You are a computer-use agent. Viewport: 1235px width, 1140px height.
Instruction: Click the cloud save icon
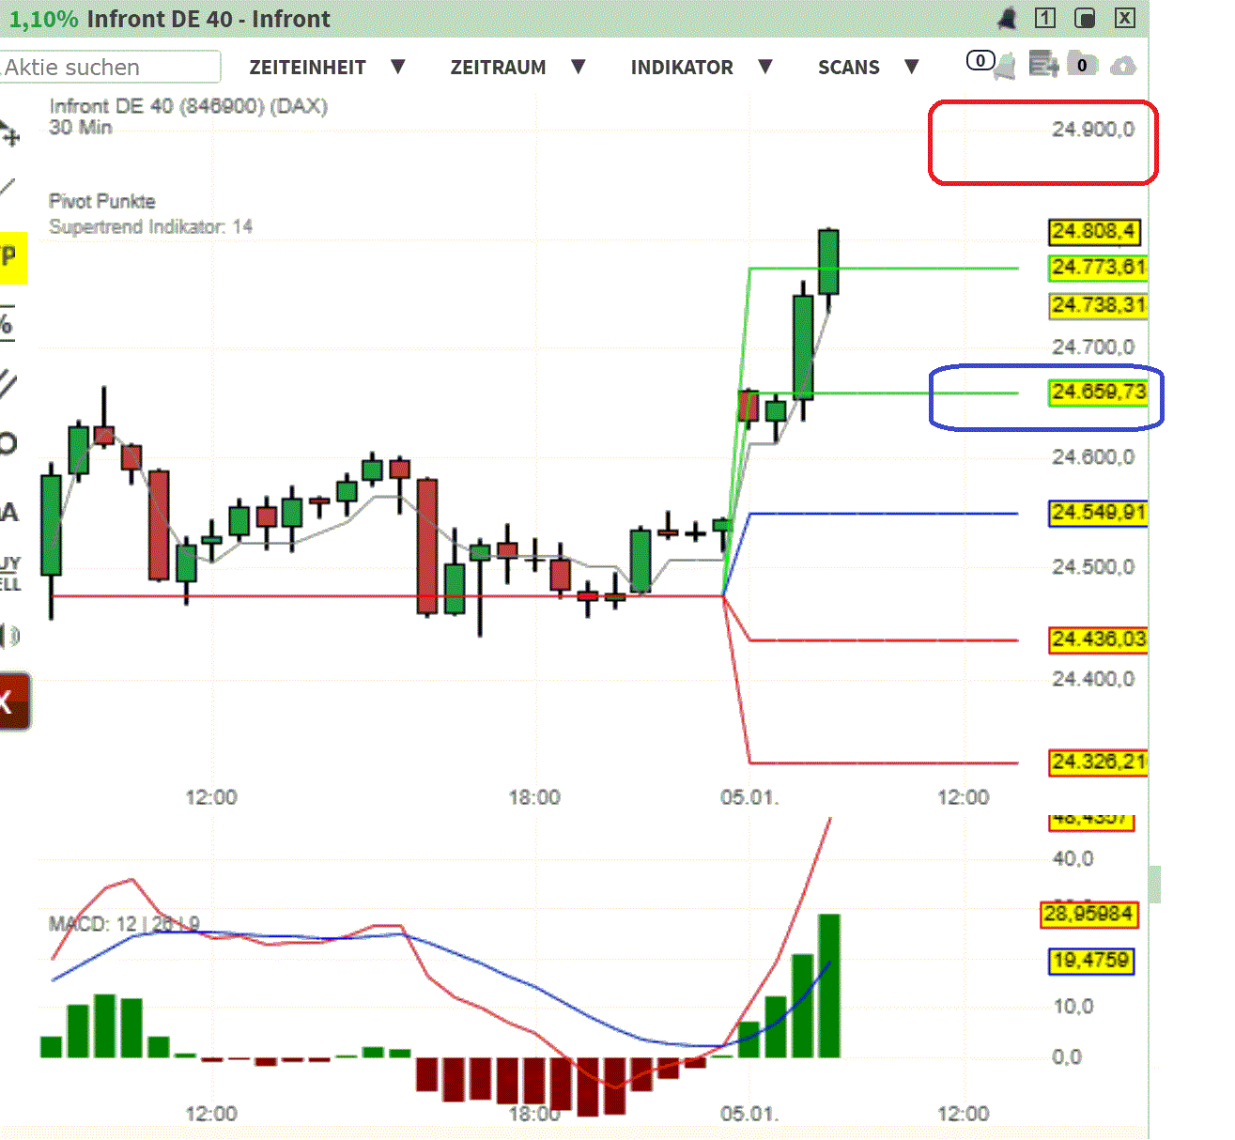(x=1122, y=65)
